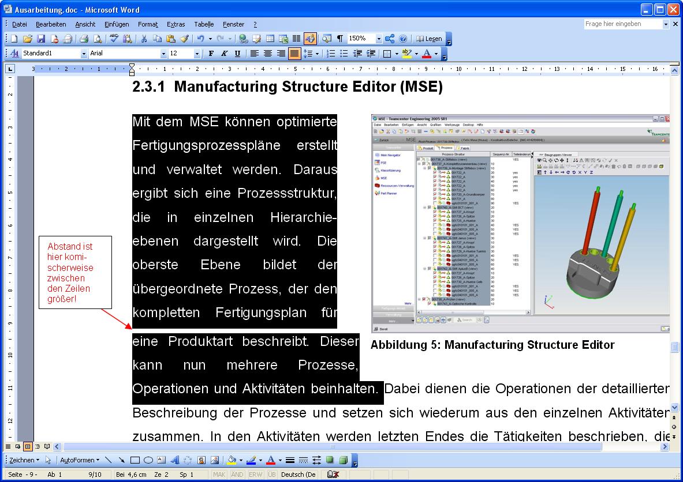Image resolution: width=683 pixels, height=482 pixels.
Task: Apply the blue line color brush
Action: point(251,460)
